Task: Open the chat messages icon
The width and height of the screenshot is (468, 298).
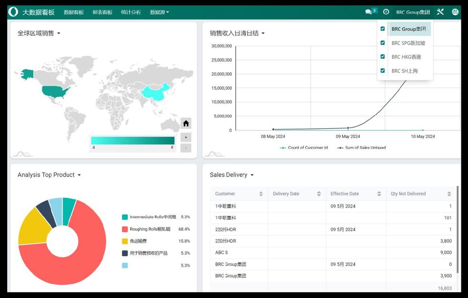Action: 368,12
